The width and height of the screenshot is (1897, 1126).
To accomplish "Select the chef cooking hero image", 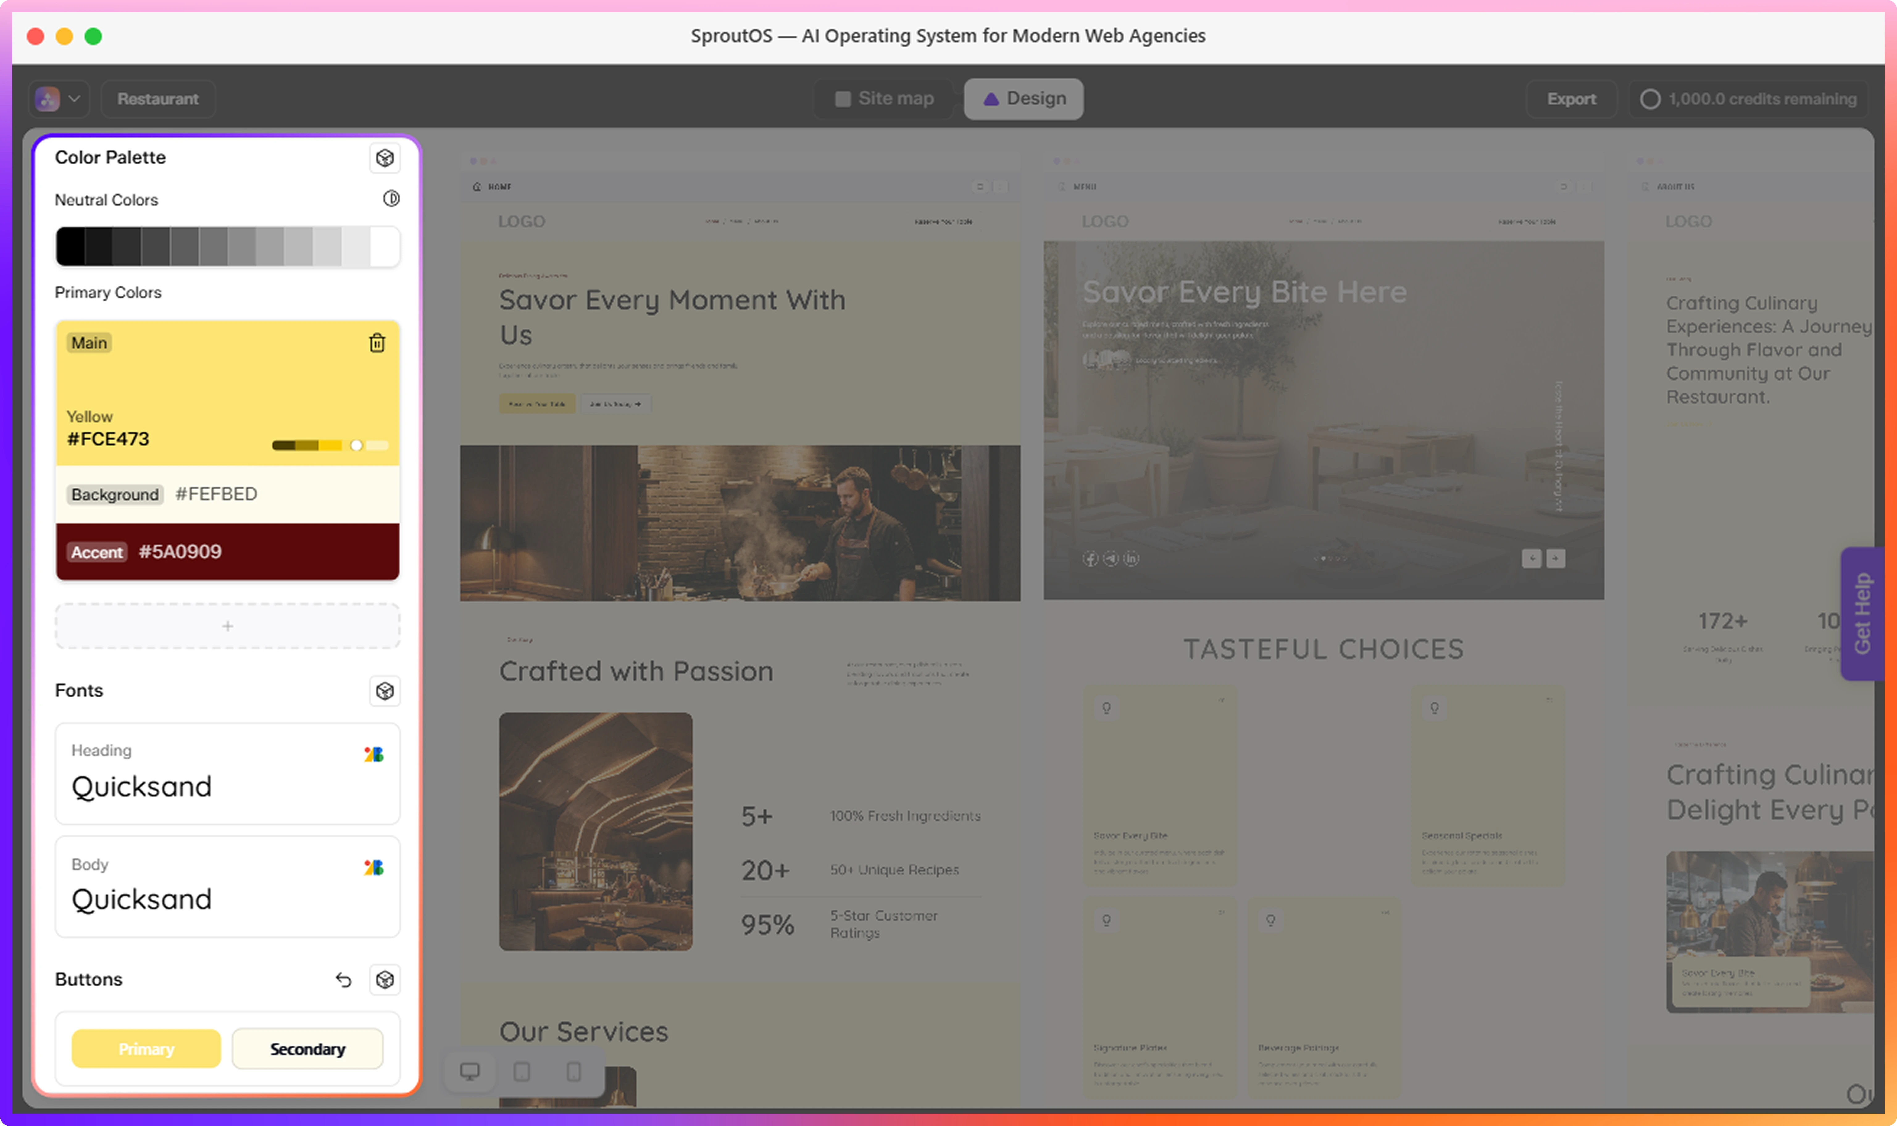I will pos(740,523).
